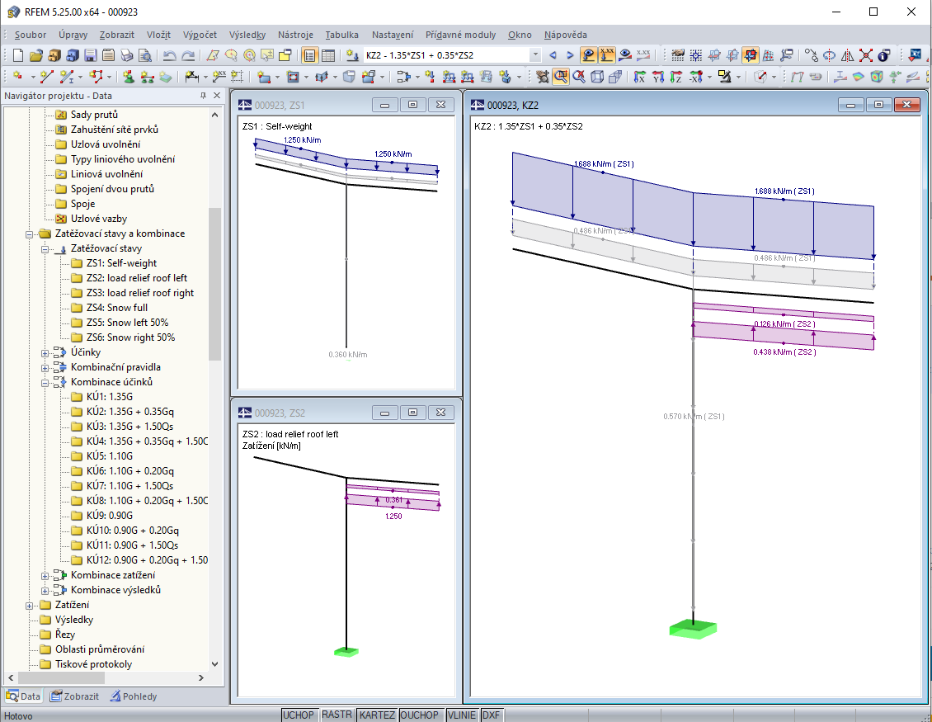Create a new model file
Image resolution: width=932 pixels, height=722 pixels.
(18, 55)
